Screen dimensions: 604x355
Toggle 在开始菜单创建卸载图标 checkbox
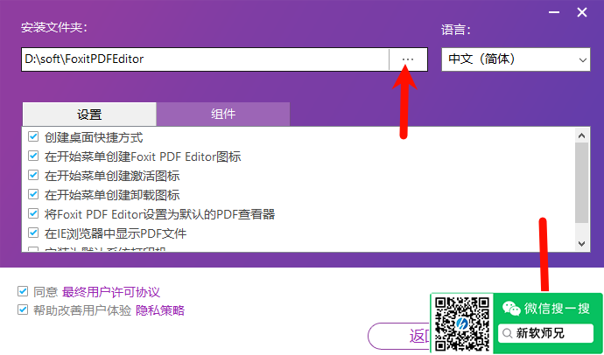[33, 194]
